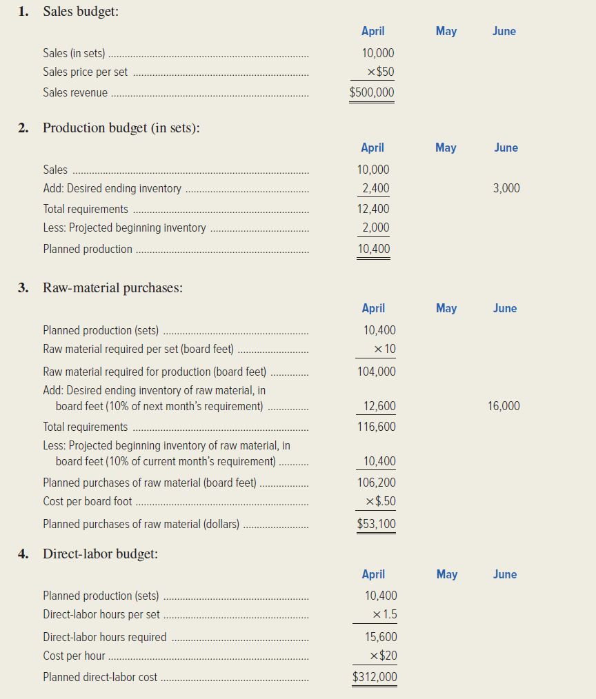Click the $312,000 planned direct-labor cost
Screen dimensions: 596x699
point(375,677)
